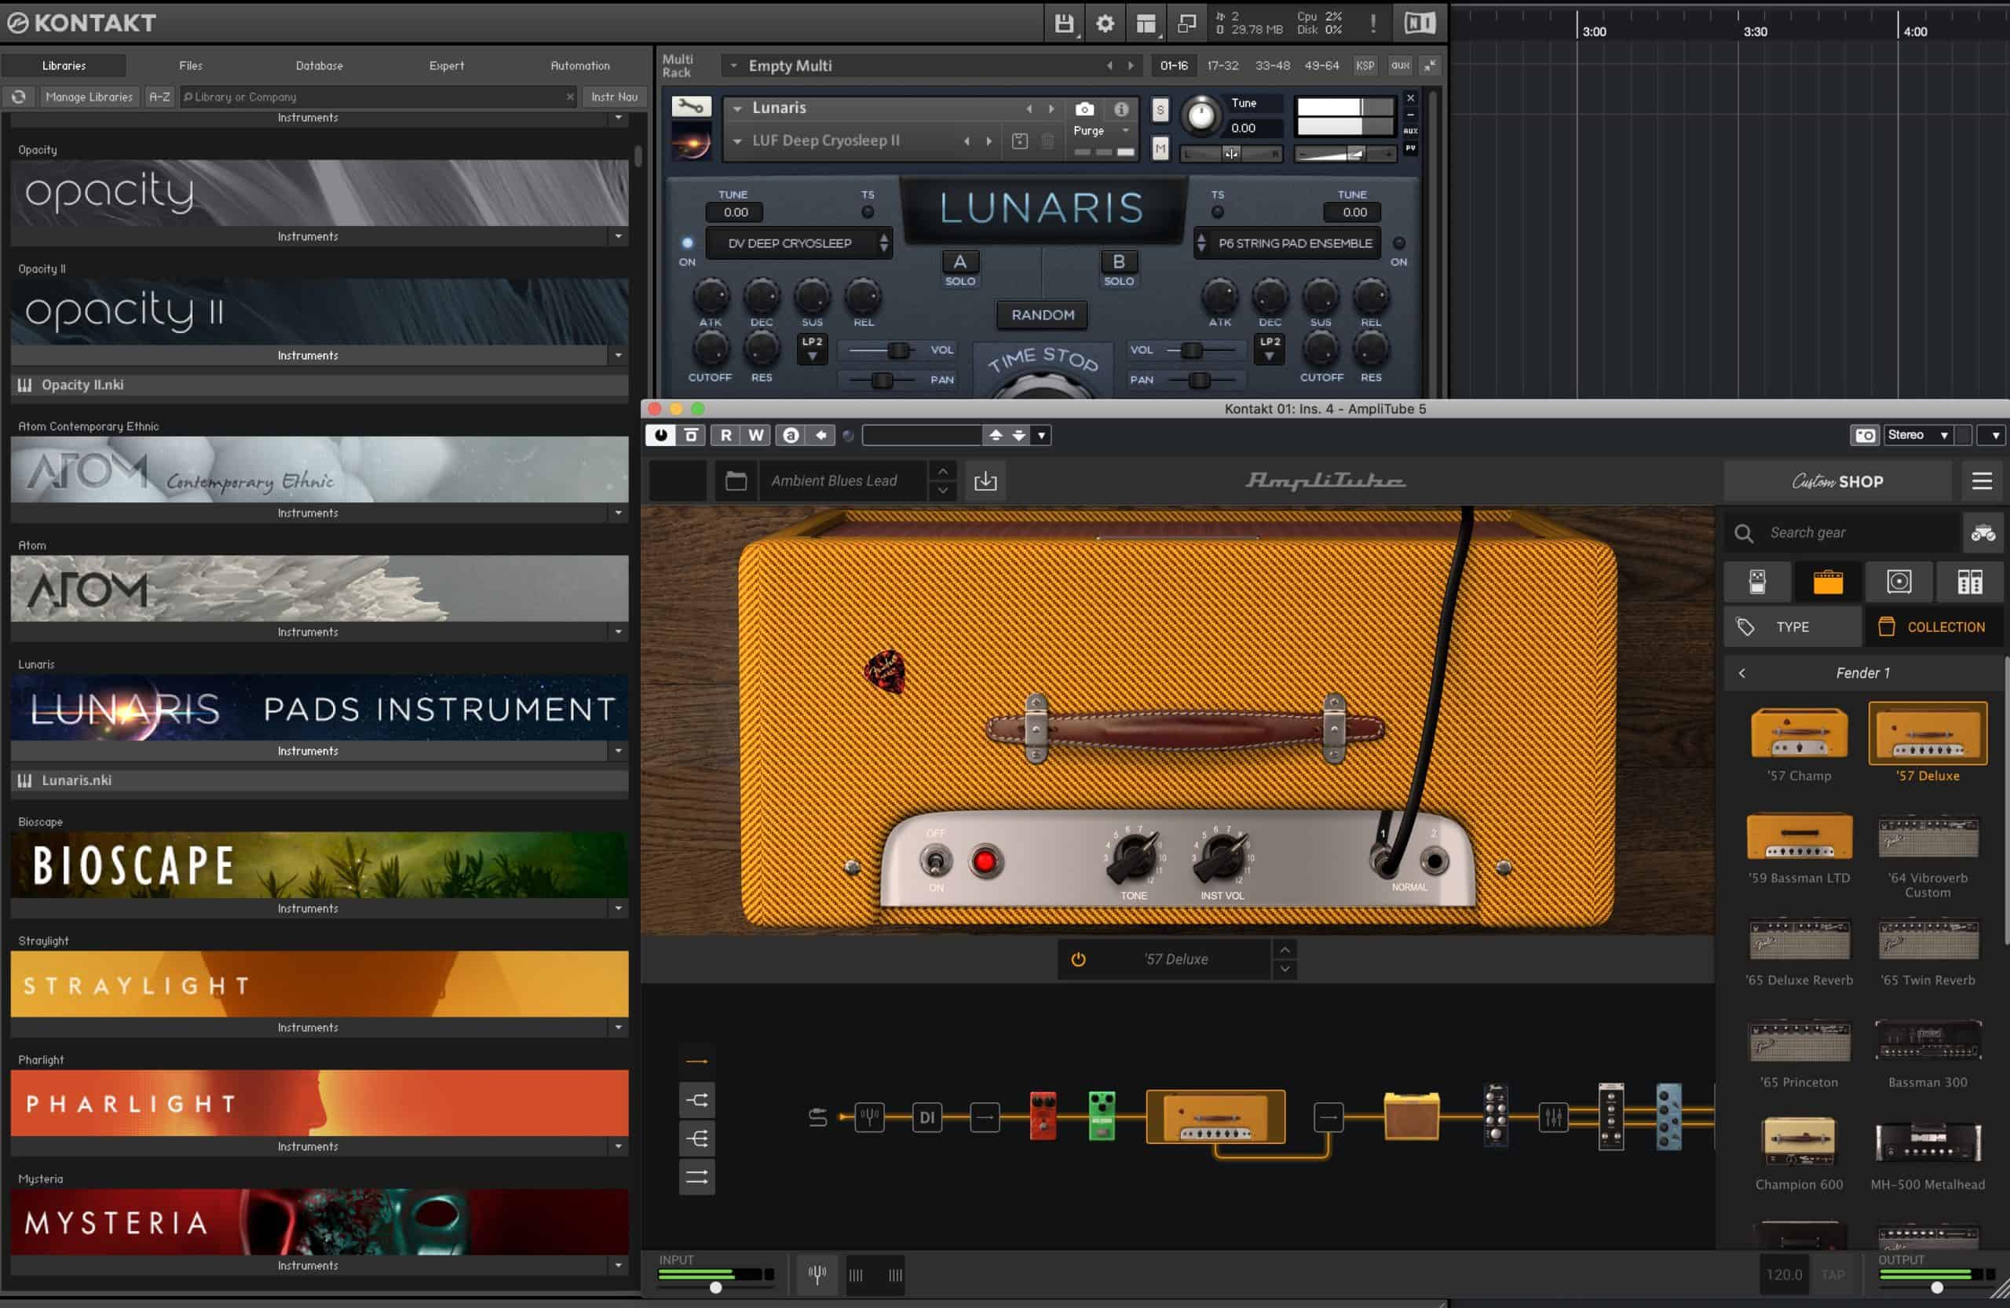Select green pedal in signal chain

click(1102, 1116)
